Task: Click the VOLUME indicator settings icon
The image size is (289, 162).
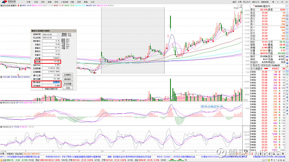Action: (x=1, y=77)
